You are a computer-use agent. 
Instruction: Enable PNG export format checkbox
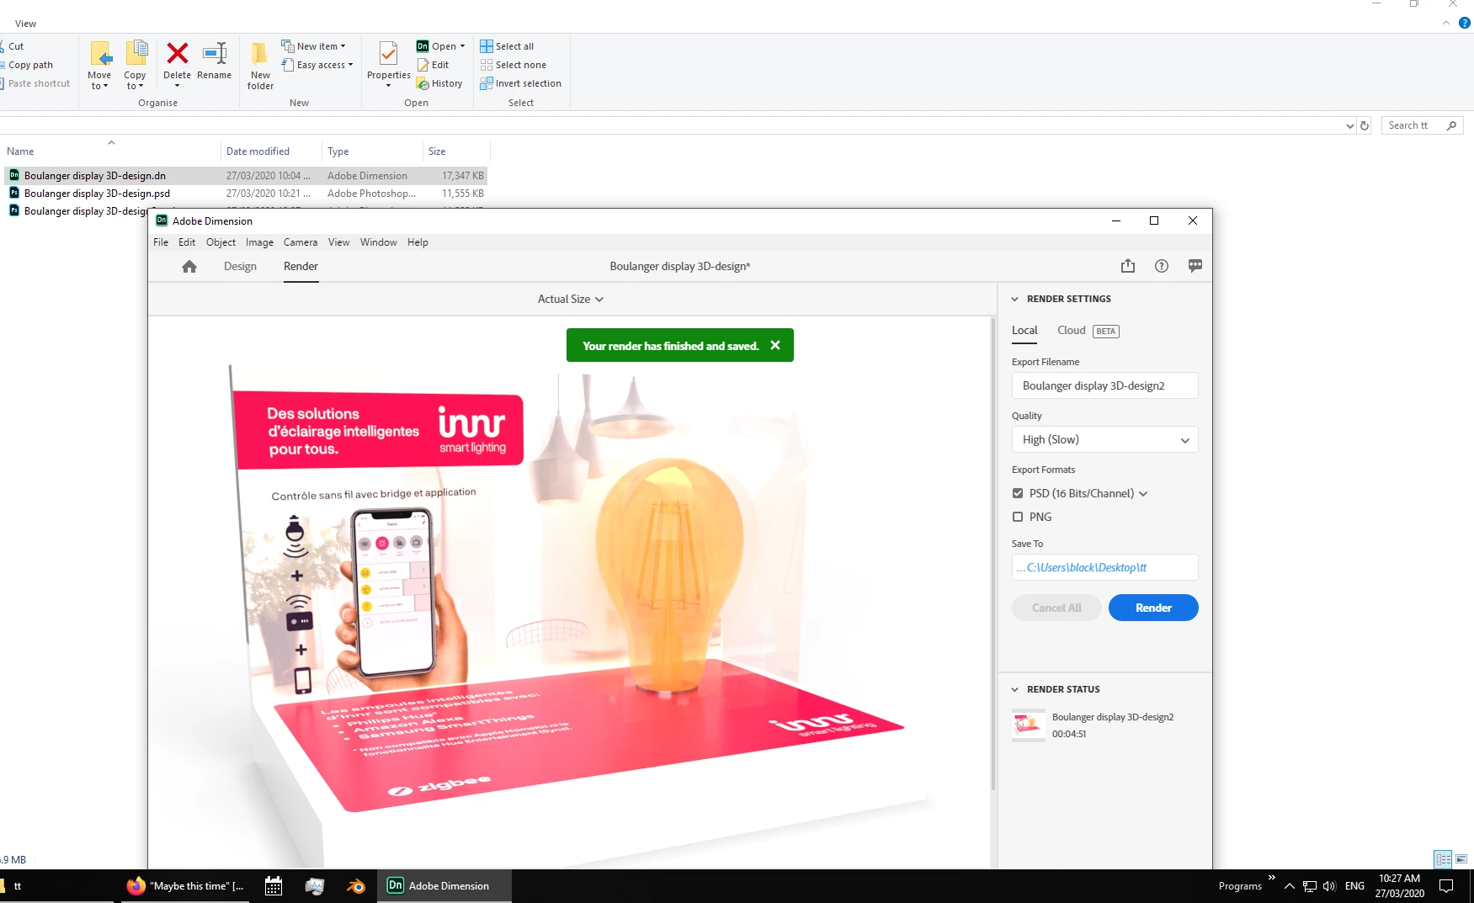pos(1018,517)
